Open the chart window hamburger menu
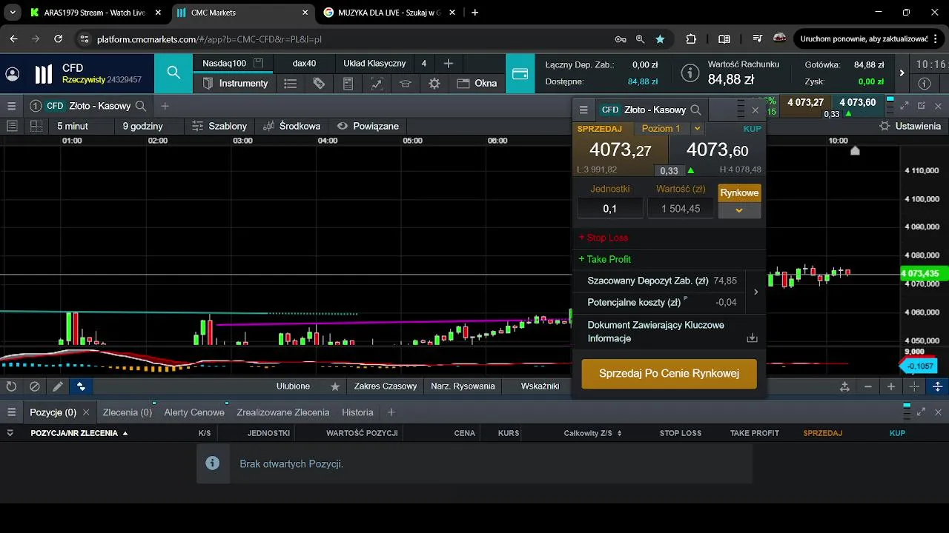The width and height of the screenshot is (949, 533). pyautogui.click(x=11, y=106)
